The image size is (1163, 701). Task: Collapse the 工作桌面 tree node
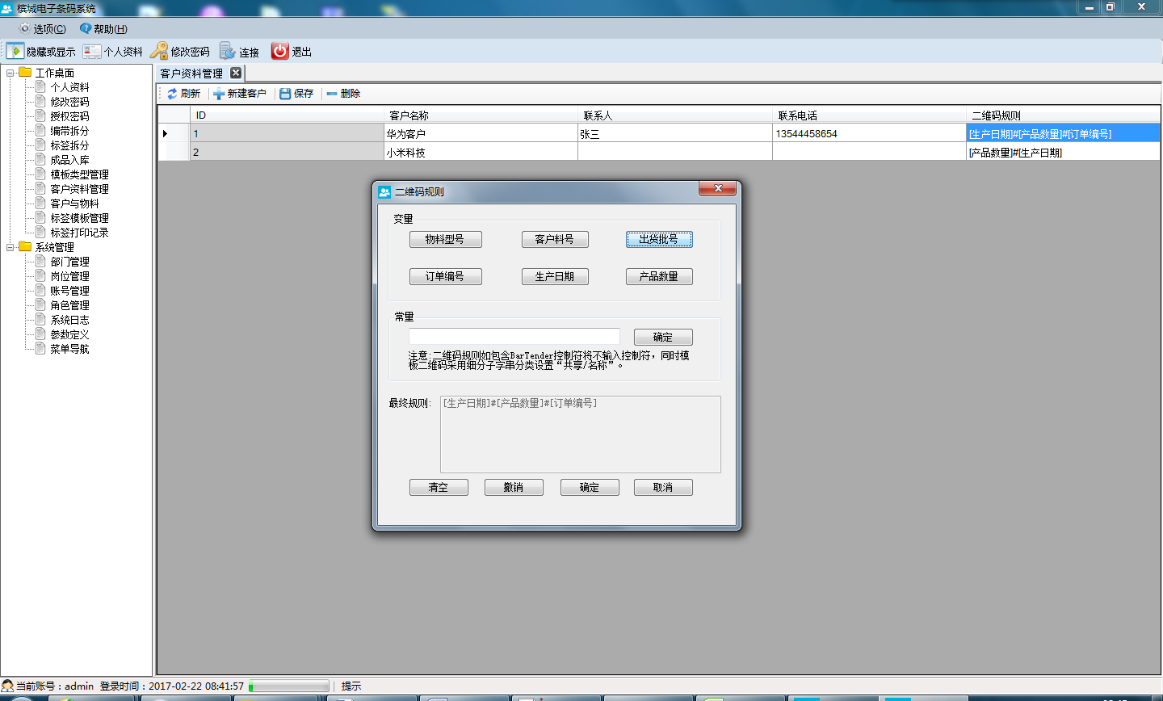(10, 73)
